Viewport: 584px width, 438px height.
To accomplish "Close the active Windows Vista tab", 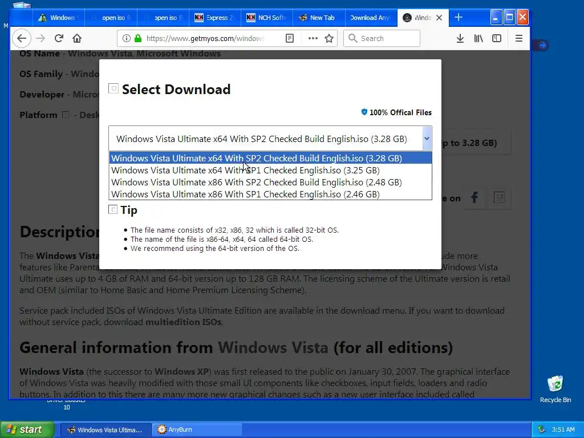I will click(439, 18).
